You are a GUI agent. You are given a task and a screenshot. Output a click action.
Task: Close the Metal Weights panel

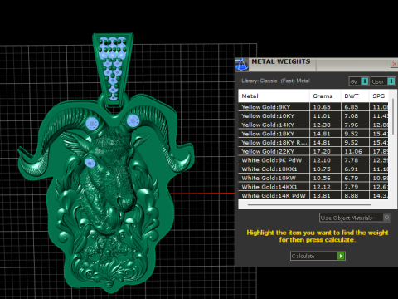[x=394, y=64]
